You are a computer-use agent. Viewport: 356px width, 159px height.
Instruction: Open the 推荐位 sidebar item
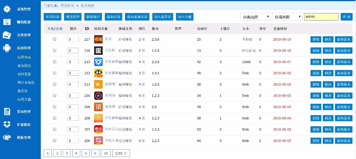23,91
